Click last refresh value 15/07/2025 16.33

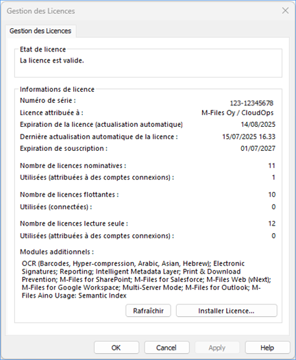249,136
